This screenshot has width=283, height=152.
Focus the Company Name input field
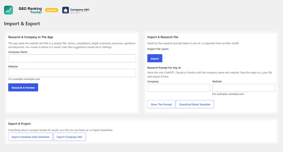(72, 58)
